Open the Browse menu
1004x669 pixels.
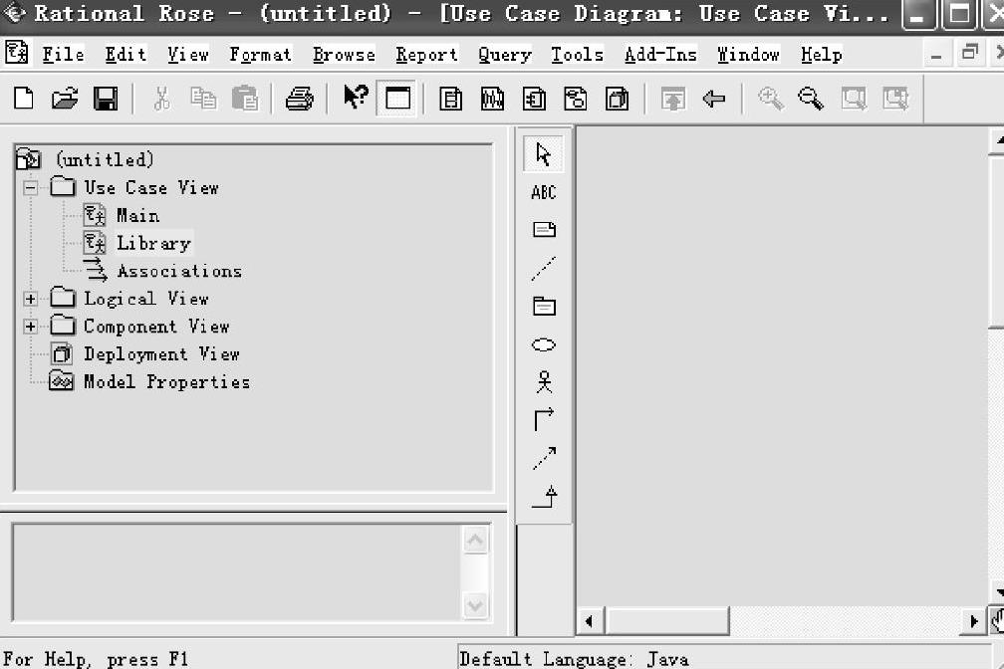pos(344,55)
